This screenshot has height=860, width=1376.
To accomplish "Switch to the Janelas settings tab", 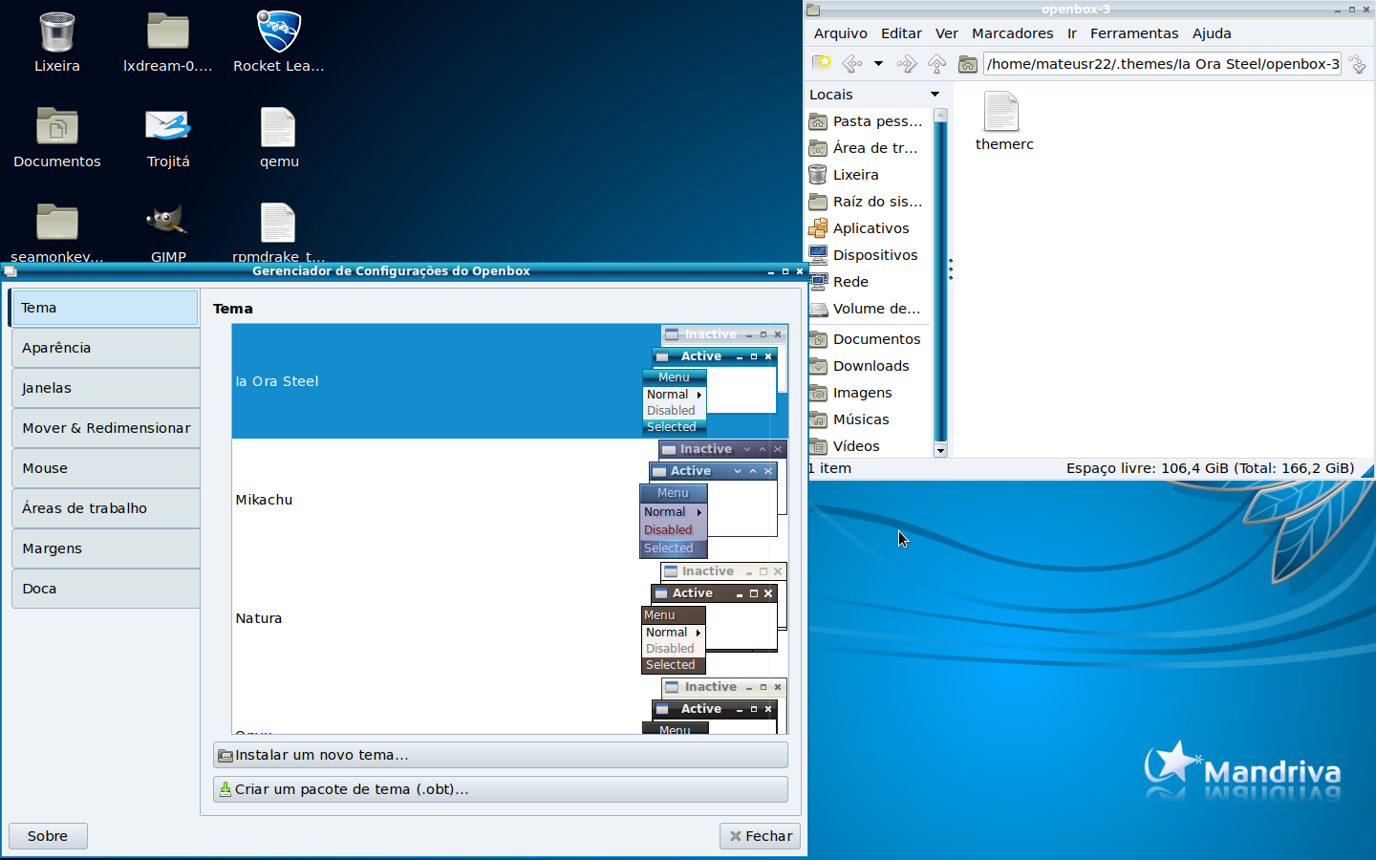I will [x=106, y=388].
